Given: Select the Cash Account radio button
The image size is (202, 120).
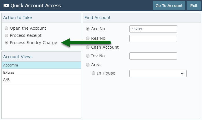Looking at the screenshot, I should [x=88, y=47].
